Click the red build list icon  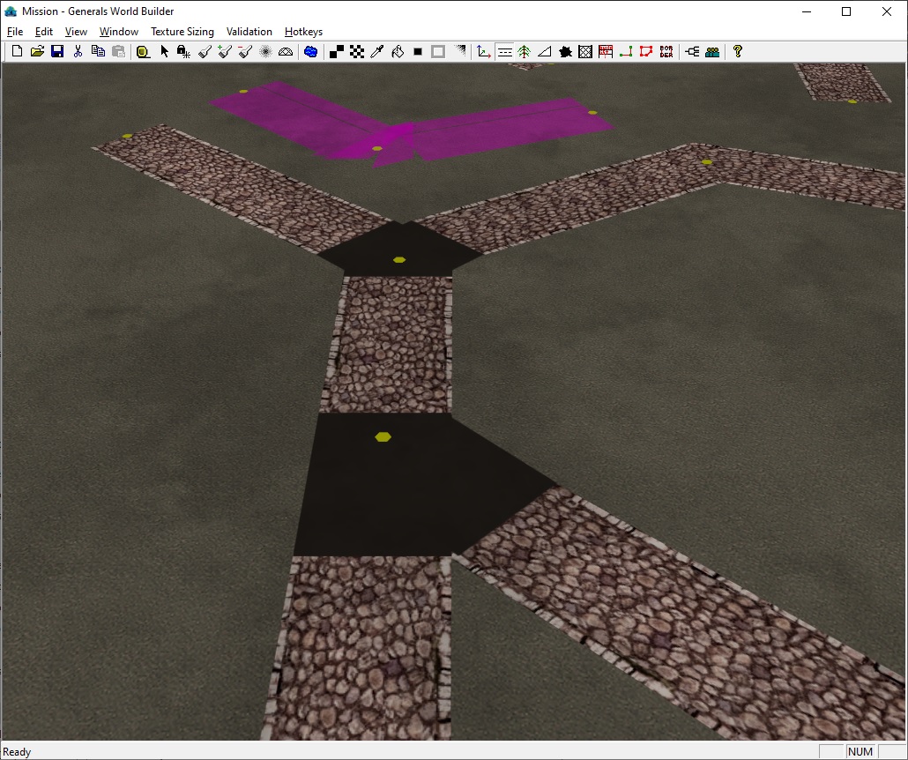[606, 51]
